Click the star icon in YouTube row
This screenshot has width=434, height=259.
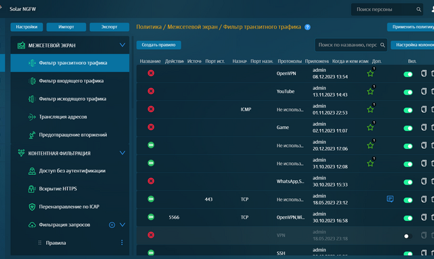371,91
